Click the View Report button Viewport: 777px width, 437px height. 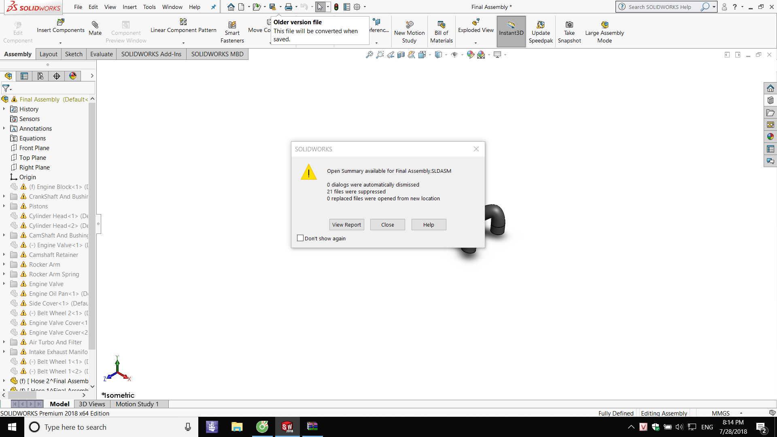coord(346,225)
